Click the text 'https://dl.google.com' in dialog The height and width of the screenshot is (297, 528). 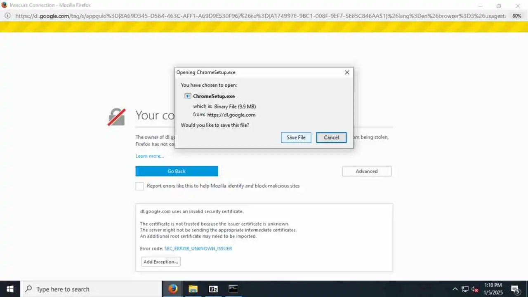[231, 115]
